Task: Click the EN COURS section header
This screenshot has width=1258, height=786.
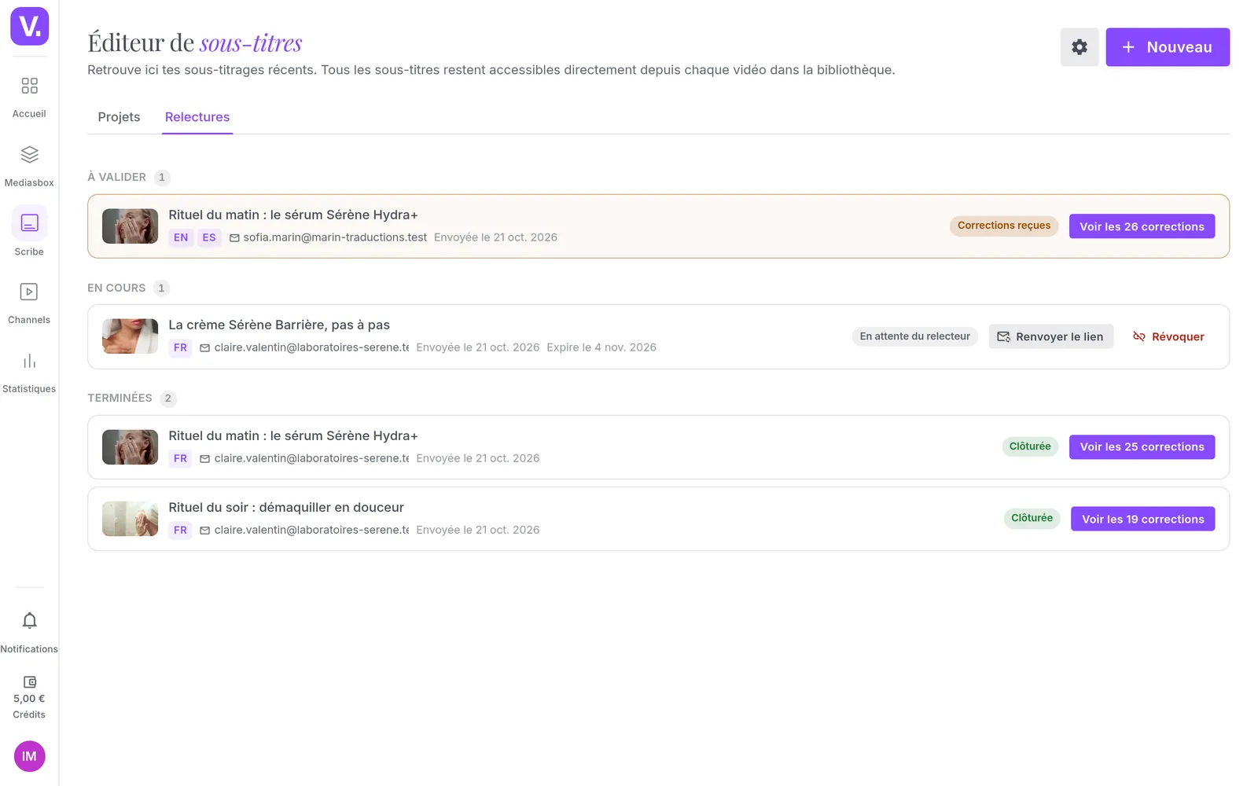Action: [x=116, y=288]
